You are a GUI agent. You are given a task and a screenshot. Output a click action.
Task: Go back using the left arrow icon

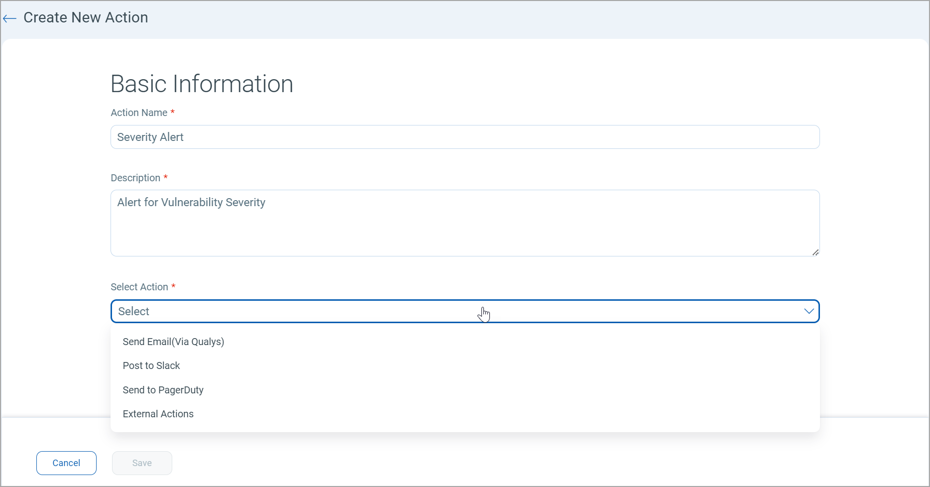pyautogui.click(x=9, y=18)
